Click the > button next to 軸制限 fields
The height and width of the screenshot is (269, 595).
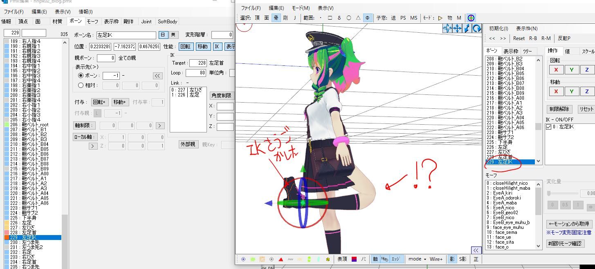click(x=160, y=126)
